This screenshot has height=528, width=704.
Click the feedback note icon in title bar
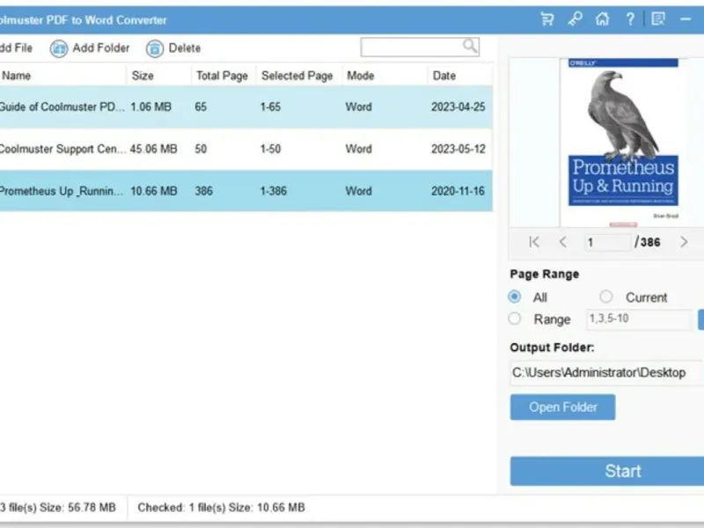point(658,19)
